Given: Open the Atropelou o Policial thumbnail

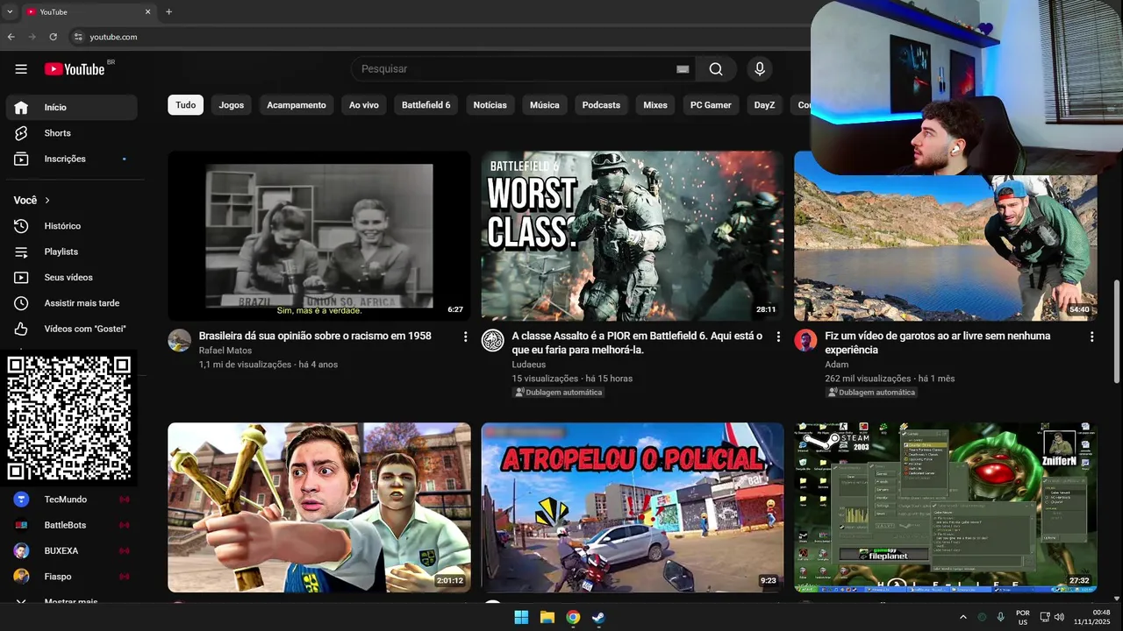Looking at the screenshot, I should (x=633, y=507).
